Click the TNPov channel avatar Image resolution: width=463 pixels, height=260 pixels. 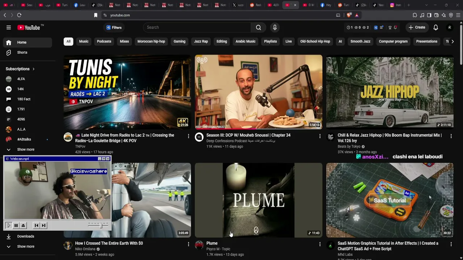68,137
